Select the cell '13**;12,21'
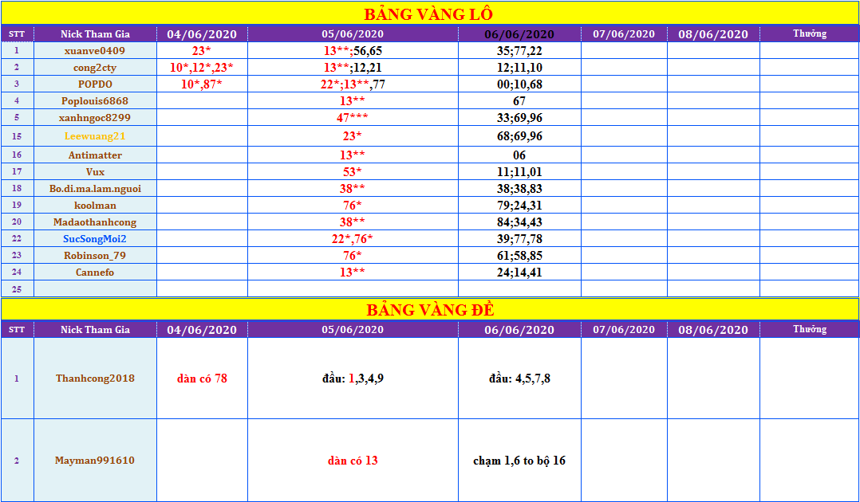 (353, 68)
